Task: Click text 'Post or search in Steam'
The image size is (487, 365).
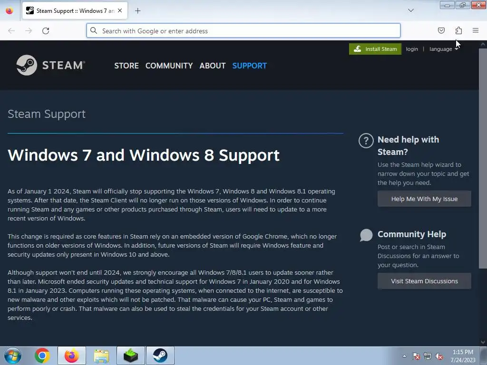Action: click(411, 247)
